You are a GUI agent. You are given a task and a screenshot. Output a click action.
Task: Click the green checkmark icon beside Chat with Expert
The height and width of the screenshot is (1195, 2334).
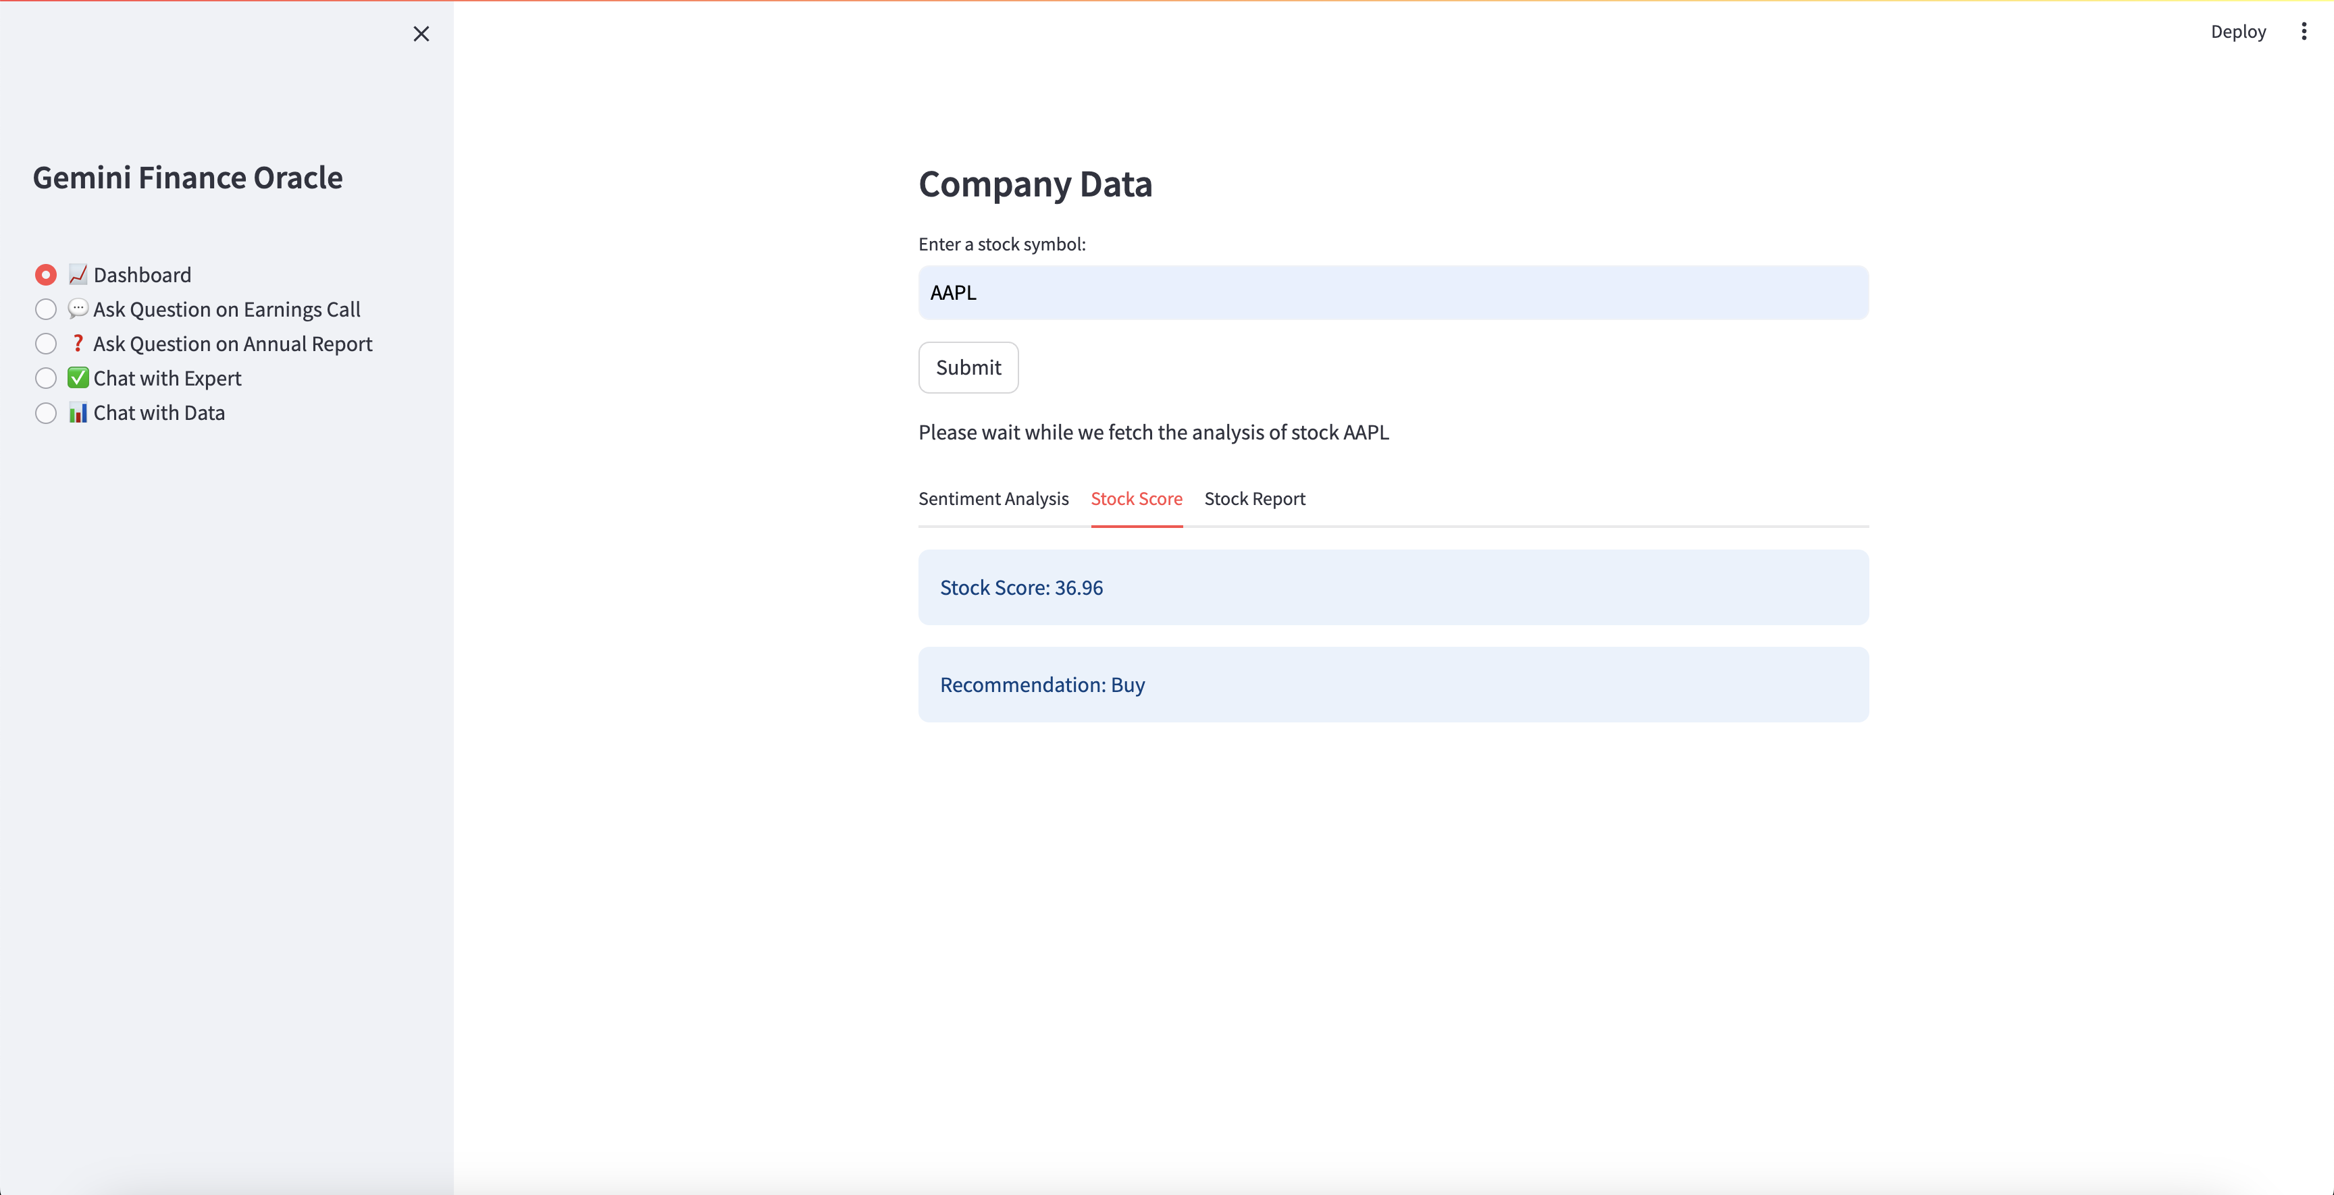(x=77, y=378)
